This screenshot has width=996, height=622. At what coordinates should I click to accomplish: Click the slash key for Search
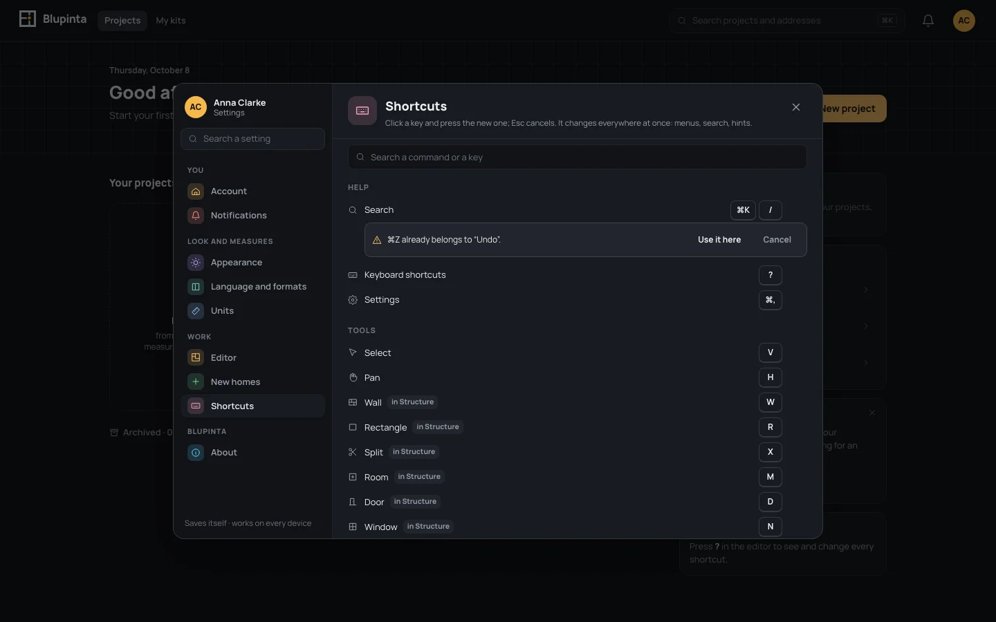(771, 210)
